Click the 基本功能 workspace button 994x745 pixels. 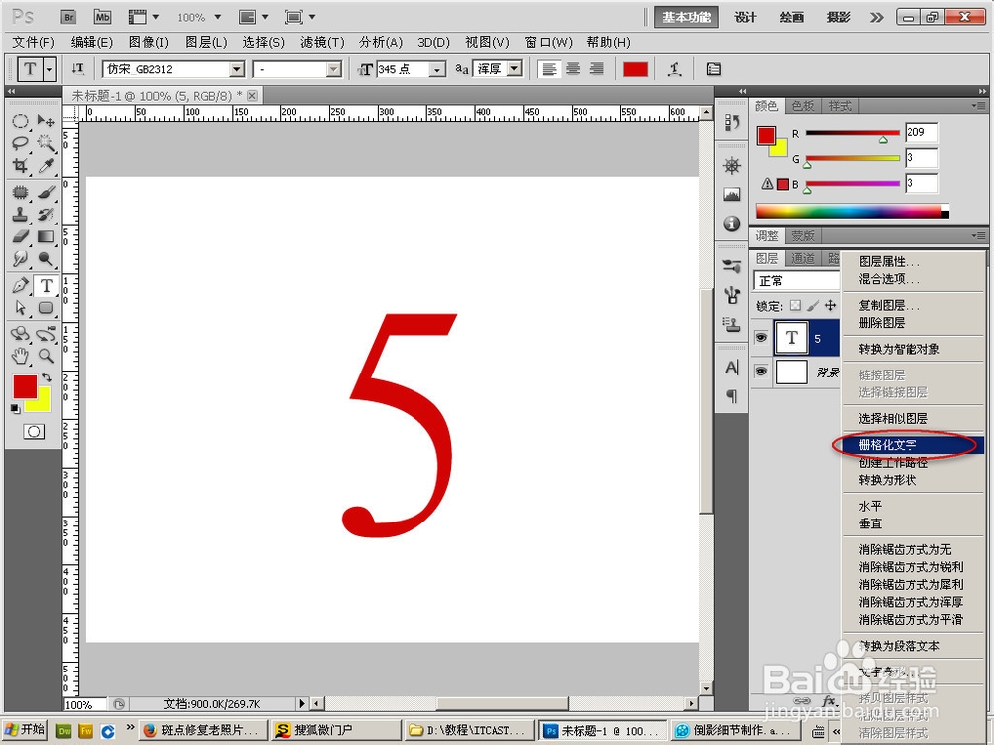point(686,17)
